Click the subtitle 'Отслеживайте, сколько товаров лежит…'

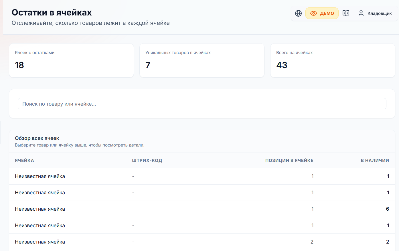point(91,23)
